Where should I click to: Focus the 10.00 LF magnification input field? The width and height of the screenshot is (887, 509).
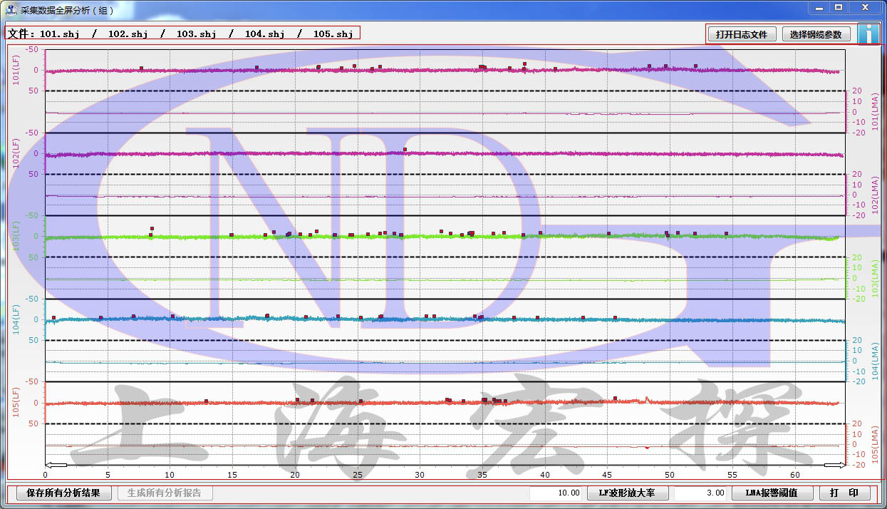point(556,493)
